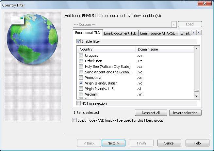Click the Venezuela country name
The image size is (214, 151).
(x=93, y=78)
